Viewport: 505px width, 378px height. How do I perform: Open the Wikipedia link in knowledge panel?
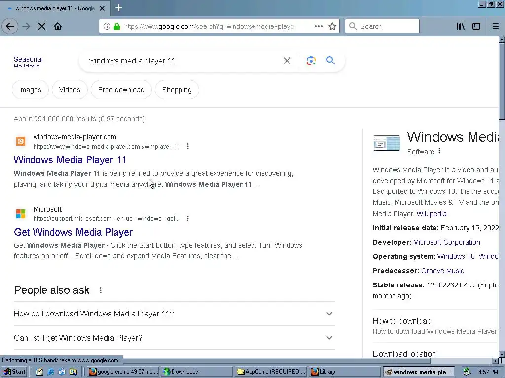432,214
